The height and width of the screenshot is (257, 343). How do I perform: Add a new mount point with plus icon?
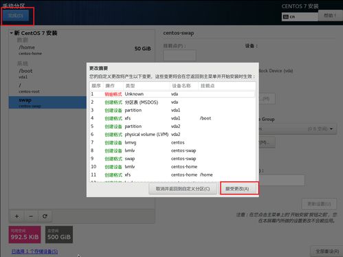click(x=17, y=216)
